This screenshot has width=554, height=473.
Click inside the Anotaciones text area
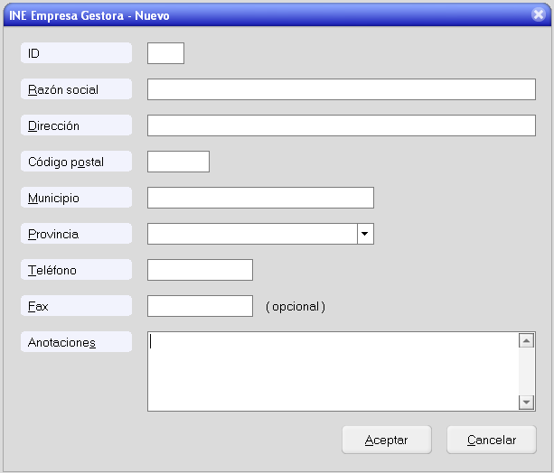coord(332,371)
